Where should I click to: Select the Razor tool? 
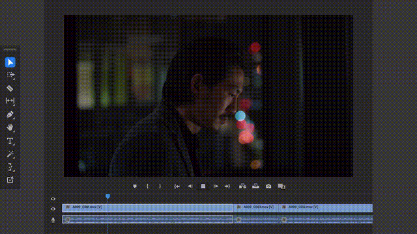(x=10, y=88)
